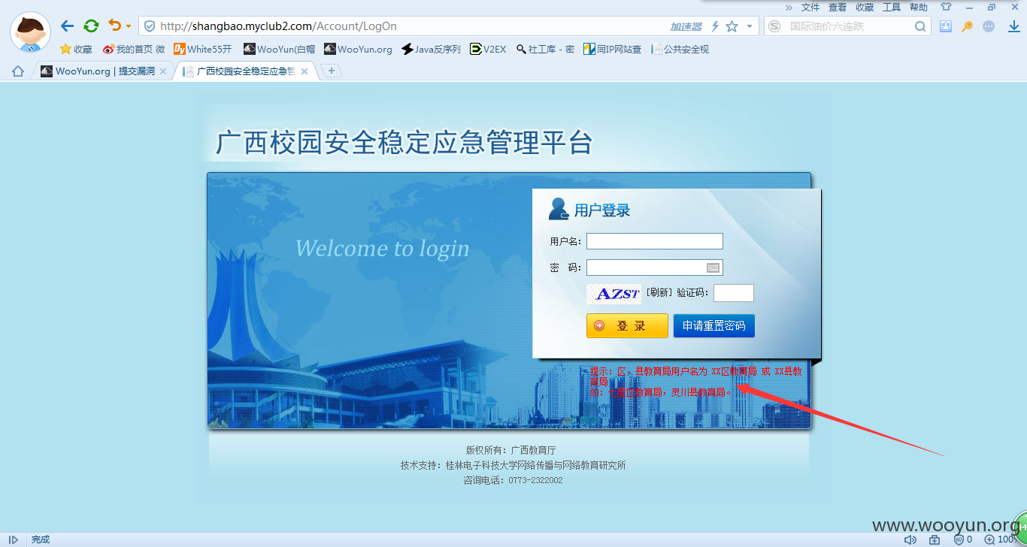Screen dimensions: 1027x547
Task: Click the AZST captcha image
Action: coord(613,294)
